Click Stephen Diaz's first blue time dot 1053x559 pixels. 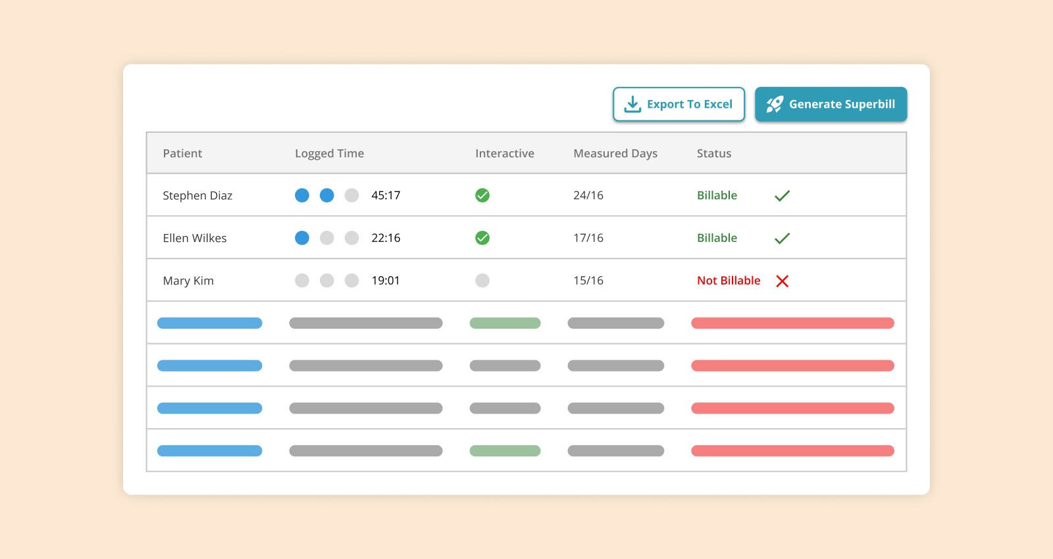point(302,195)
